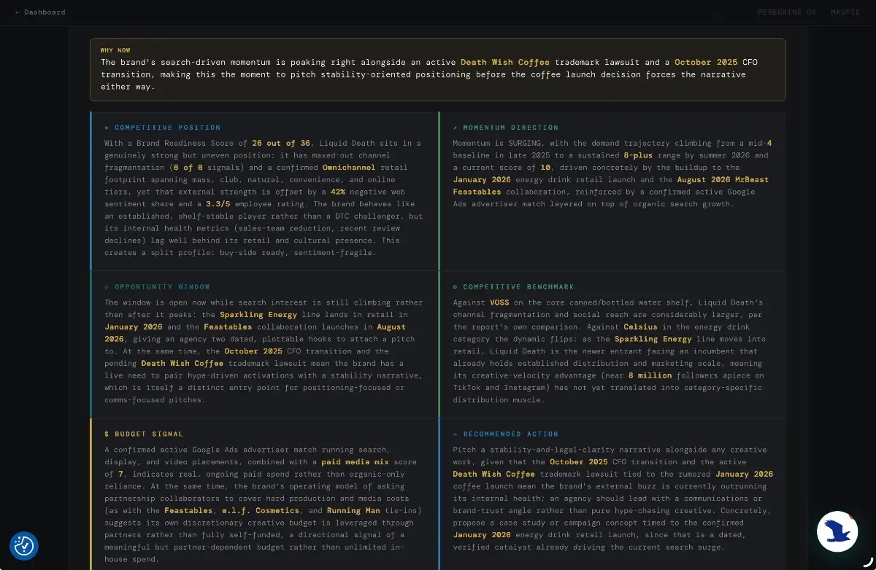Select the BUDGET SIGNAL heading
The image size is (876, 570).
coord(149,434)
